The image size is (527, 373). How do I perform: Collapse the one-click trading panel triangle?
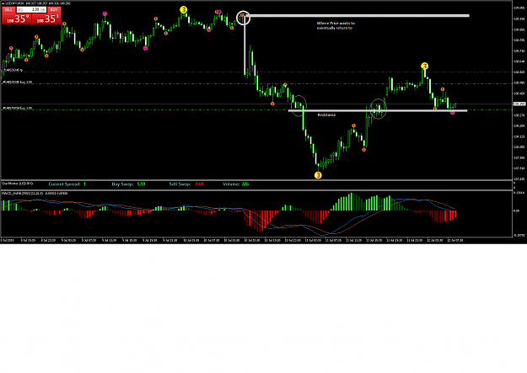click(x=3, y=3)
